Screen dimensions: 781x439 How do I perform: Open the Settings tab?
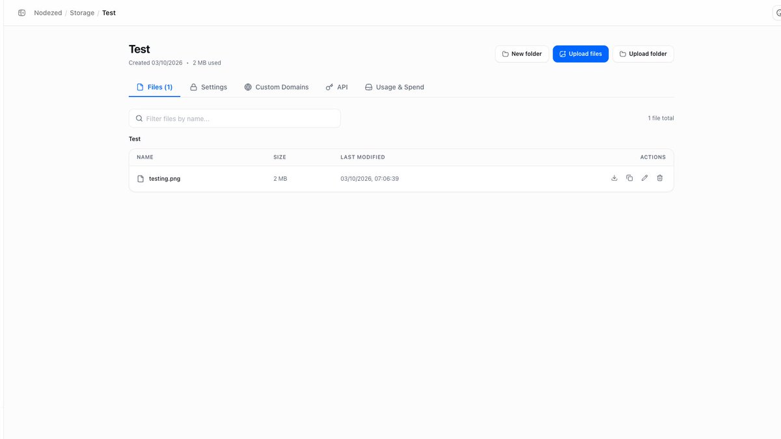(208, 87)
